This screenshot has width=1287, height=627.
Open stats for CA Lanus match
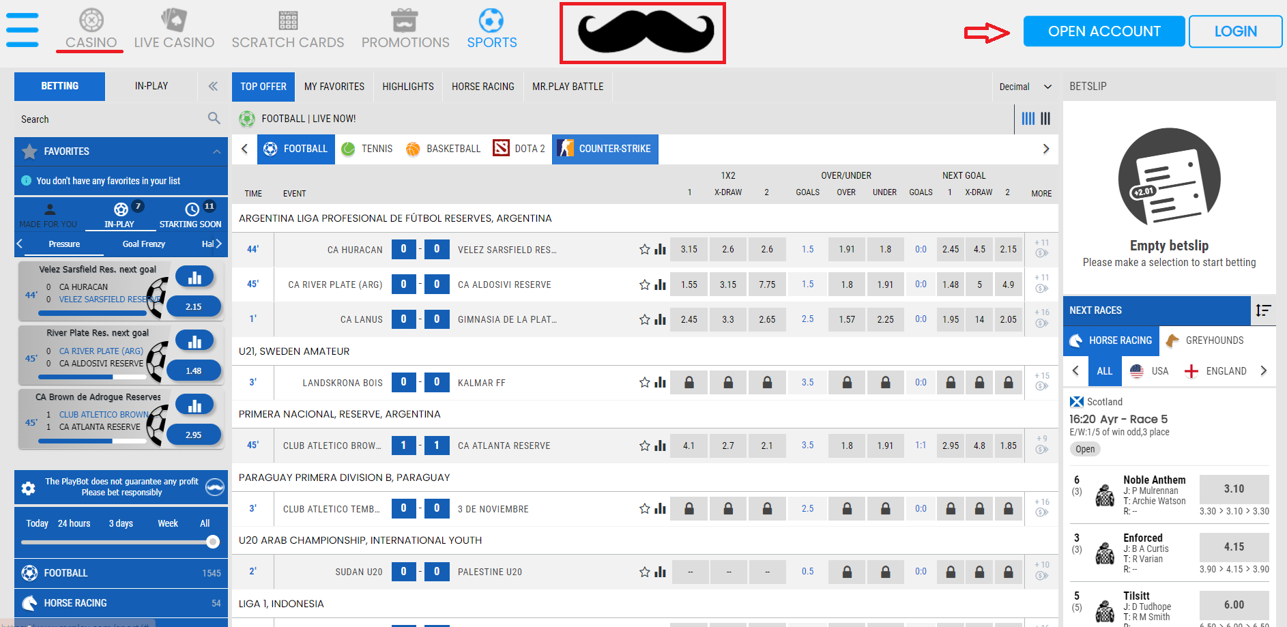(x=660, y=319)
